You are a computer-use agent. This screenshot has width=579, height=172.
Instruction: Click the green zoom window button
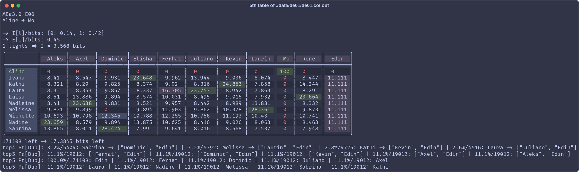point(18,6)
